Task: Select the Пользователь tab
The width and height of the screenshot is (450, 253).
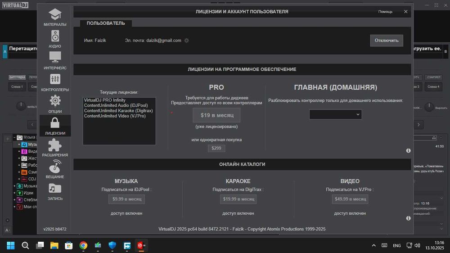Action: coord(106,23)
